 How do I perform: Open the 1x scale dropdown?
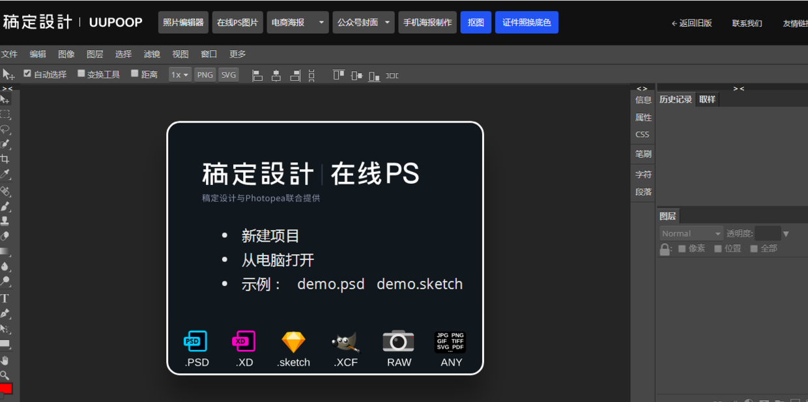coord(180,75)
